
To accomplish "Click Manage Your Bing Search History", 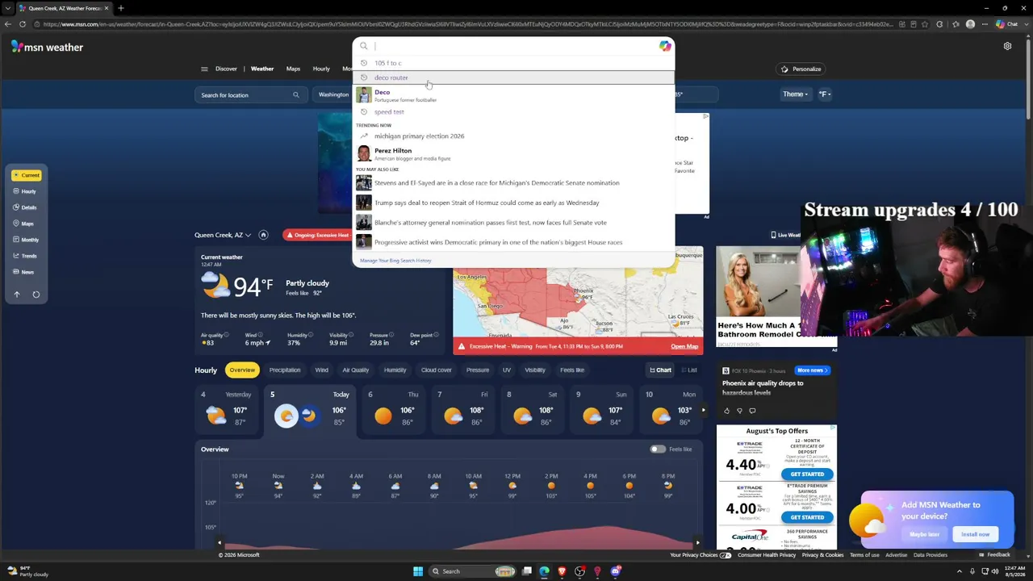I will (395, 261).
